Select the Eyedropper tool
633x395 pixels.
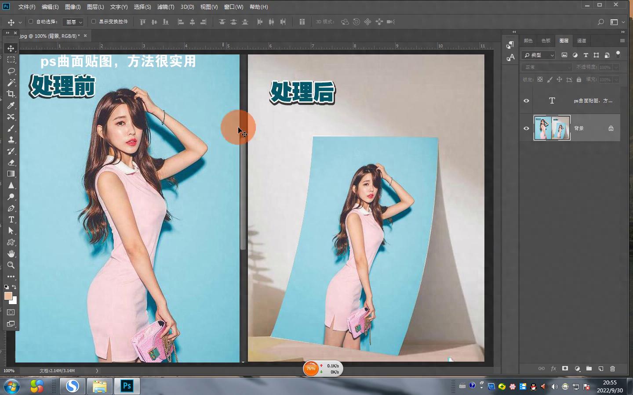coord(11,105)
